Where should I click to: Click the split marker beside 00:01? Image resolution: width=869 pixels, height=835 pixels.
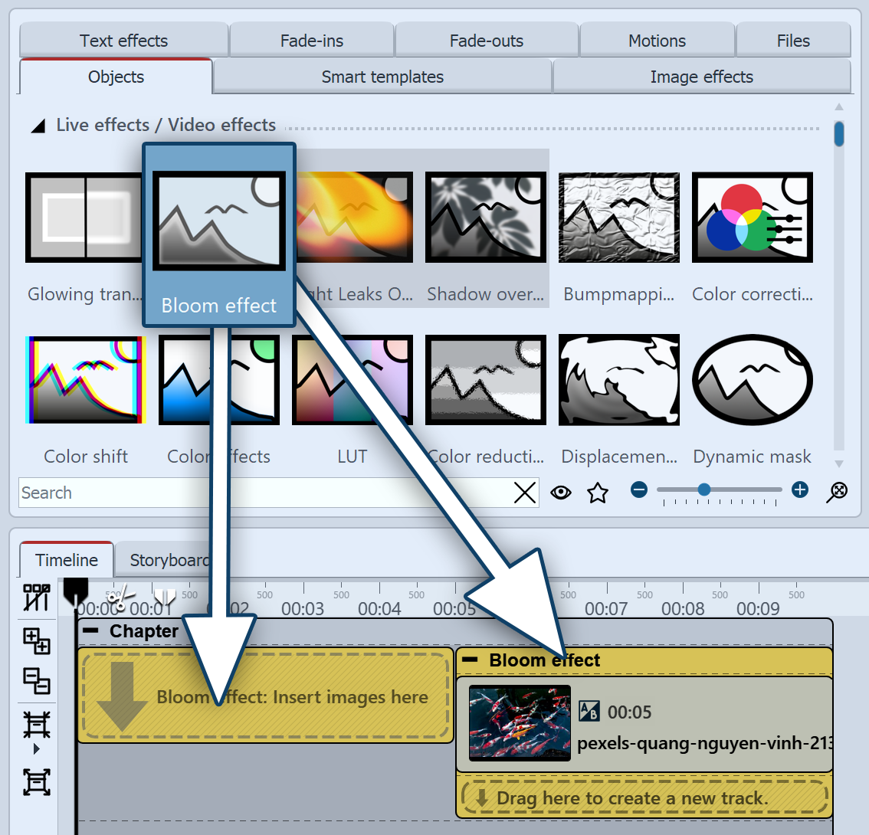pos(165,598)
